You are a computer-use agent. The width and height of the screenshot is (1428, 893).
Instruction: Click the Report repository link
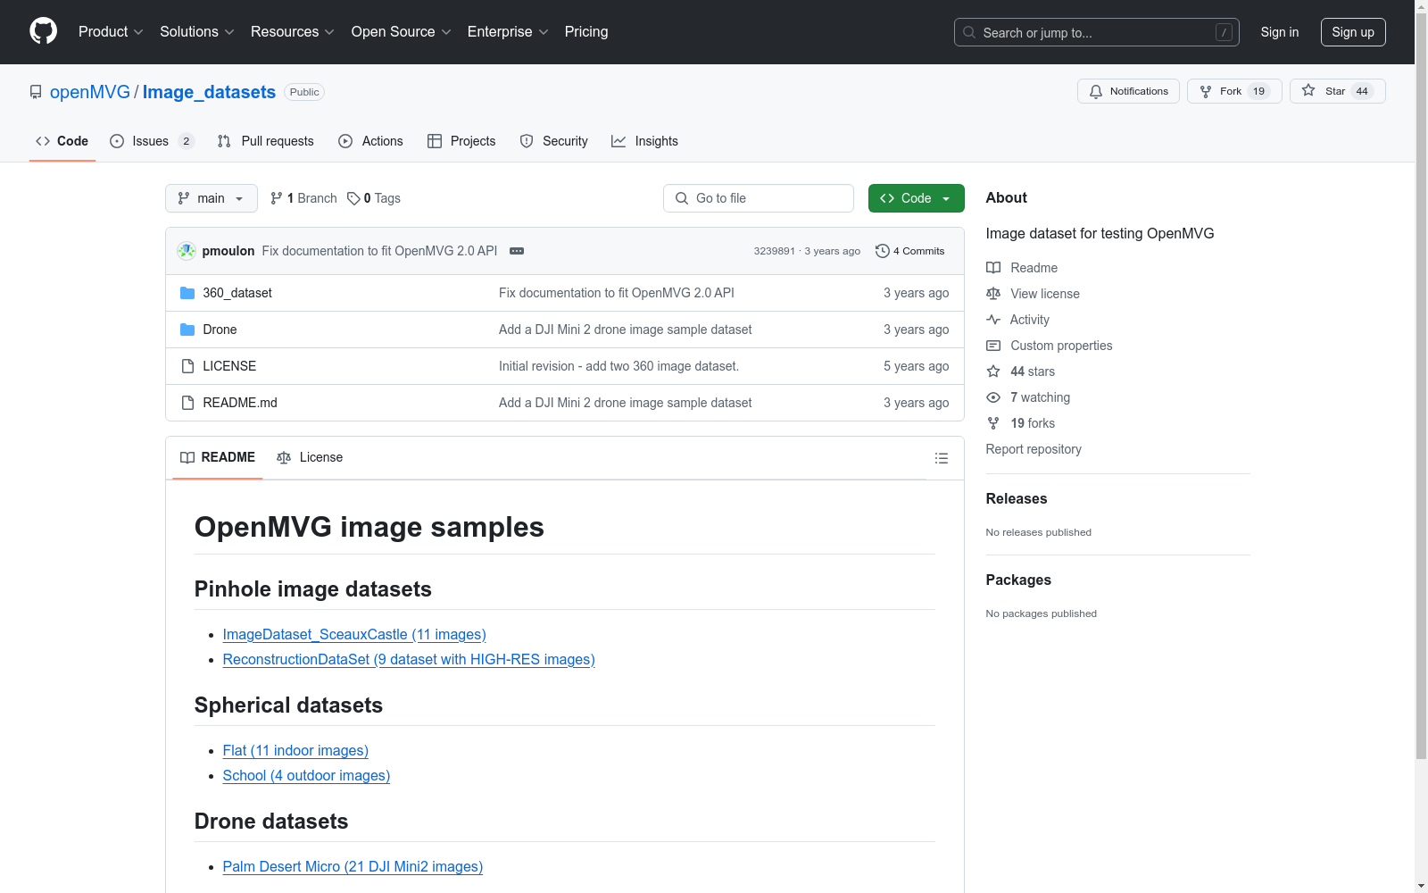click(1034, 449)
